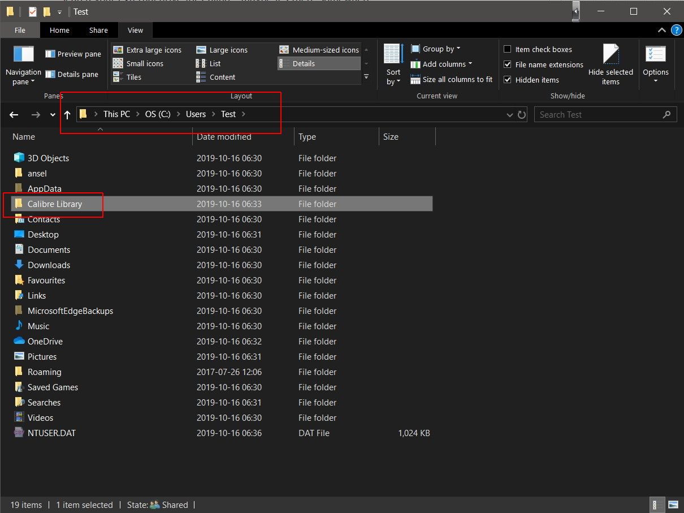Select the Saved Games folder icon
This screenshot has height=513, width=684.
pyautogui.click(x=19, y=387)
